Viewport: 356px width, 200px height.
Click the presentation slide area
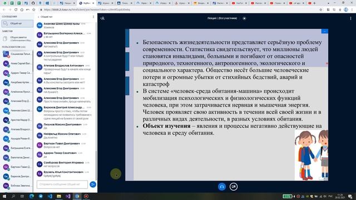pos(226,104)
